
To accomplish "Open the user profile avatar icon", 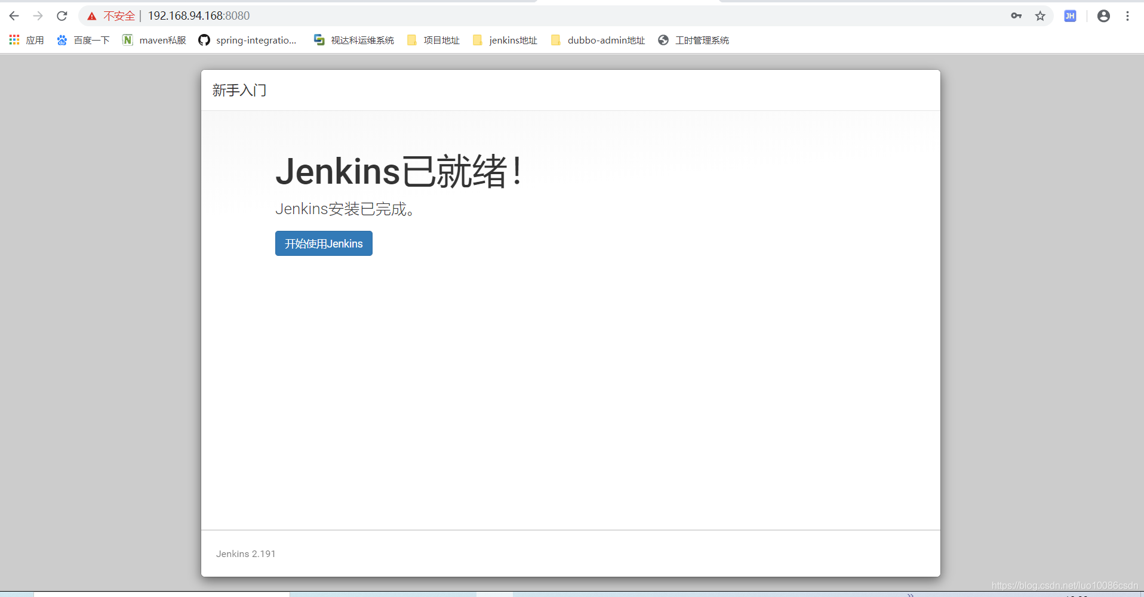I will coord(1103,16).
